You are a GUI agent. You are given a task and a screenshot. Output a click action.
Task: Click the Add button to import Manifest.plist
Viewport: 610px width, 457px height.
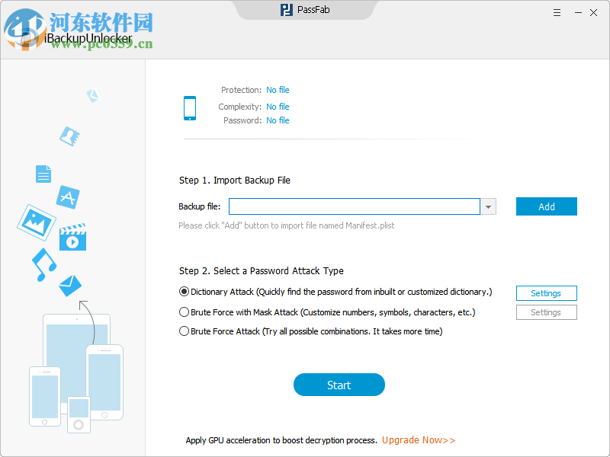tap(546, 206)
